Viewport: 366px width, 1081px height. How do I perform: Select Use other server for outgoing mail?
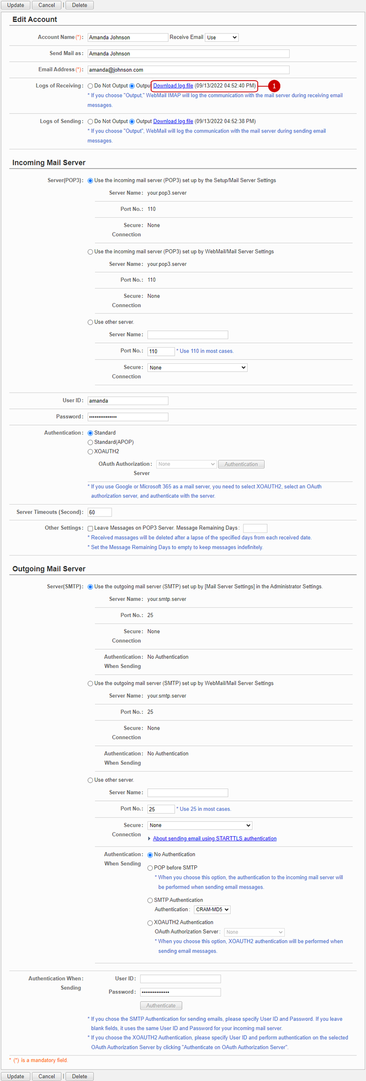90,781
